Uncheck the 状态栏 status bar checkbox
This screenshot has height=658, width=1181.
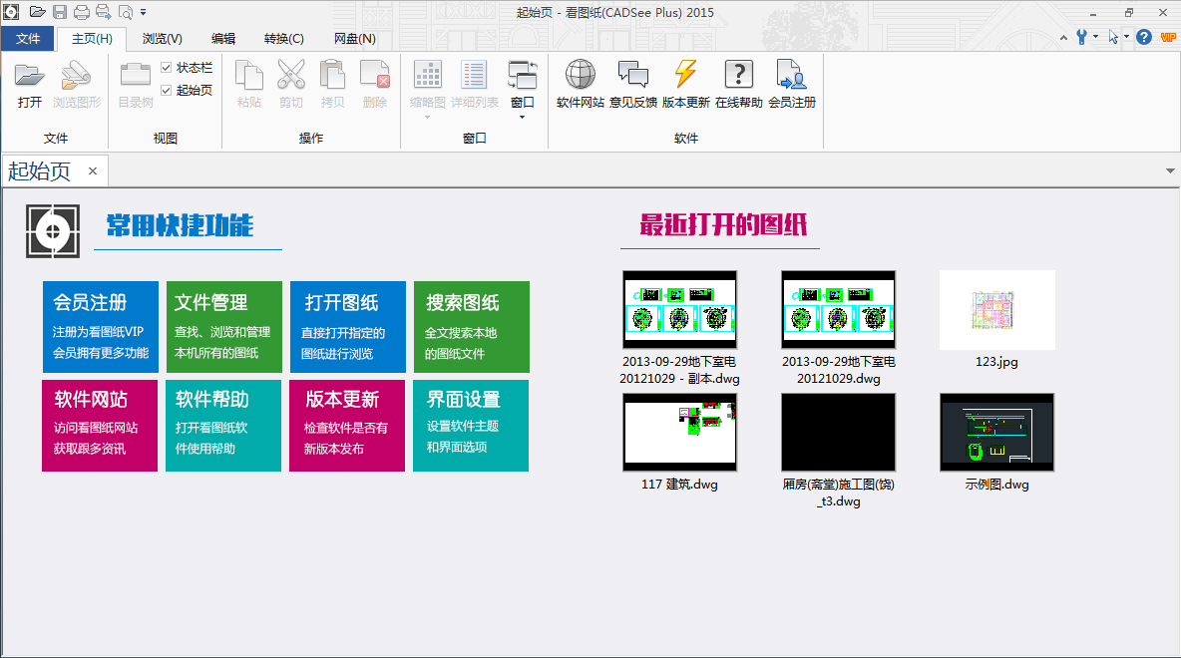click(167, 68)
